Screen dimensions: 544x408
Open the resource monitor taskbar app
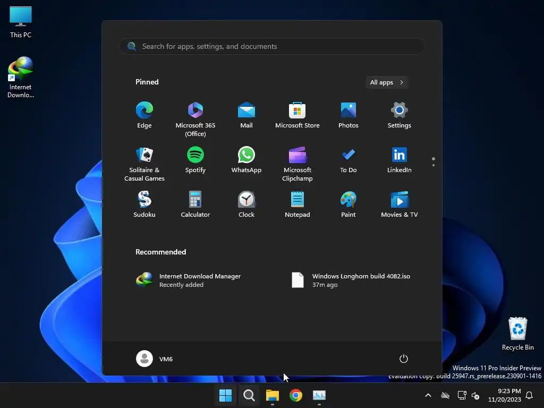tap(319, 395)
